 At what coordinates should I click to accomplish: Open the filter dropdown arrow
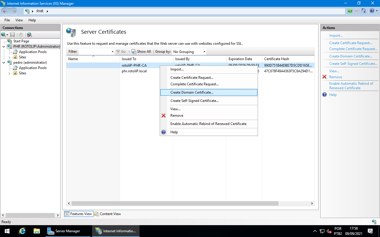(113, 51)
